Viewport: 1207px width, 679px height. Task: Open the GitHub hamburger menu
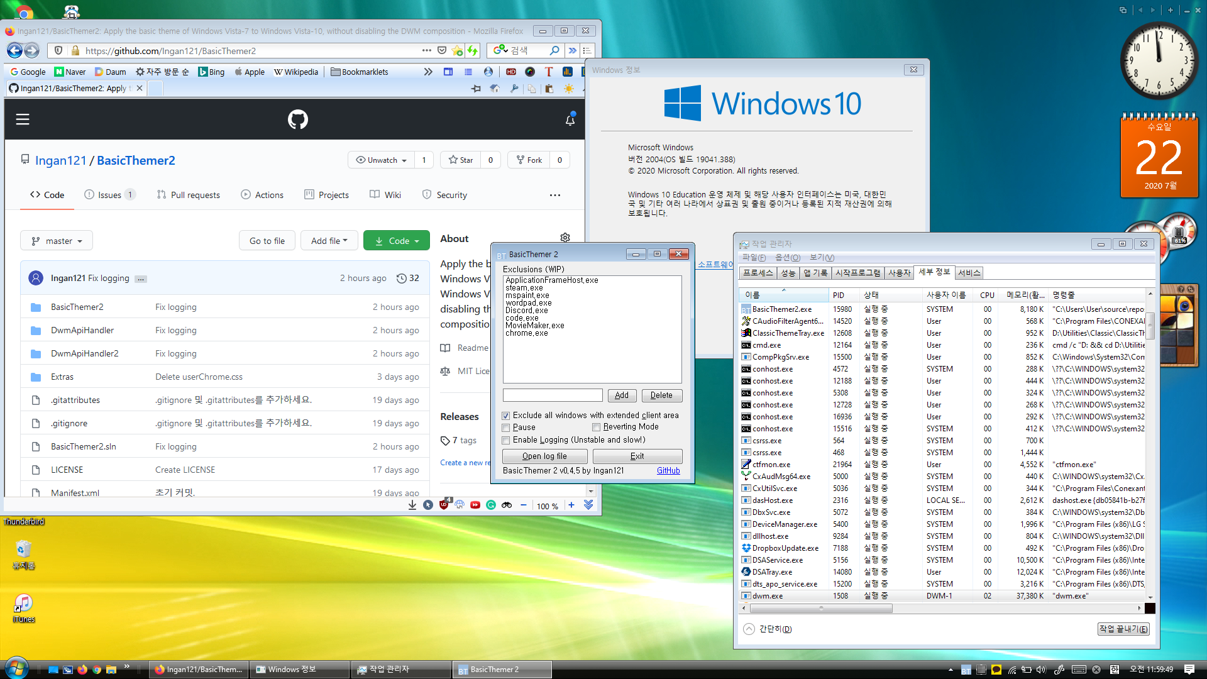[x=23, y=119]
